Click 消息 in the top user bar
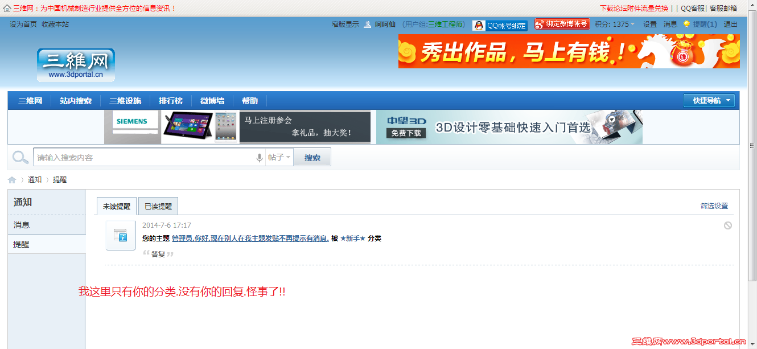The height and width of the screenshot is (349, 757). click(x=670, y=24)
